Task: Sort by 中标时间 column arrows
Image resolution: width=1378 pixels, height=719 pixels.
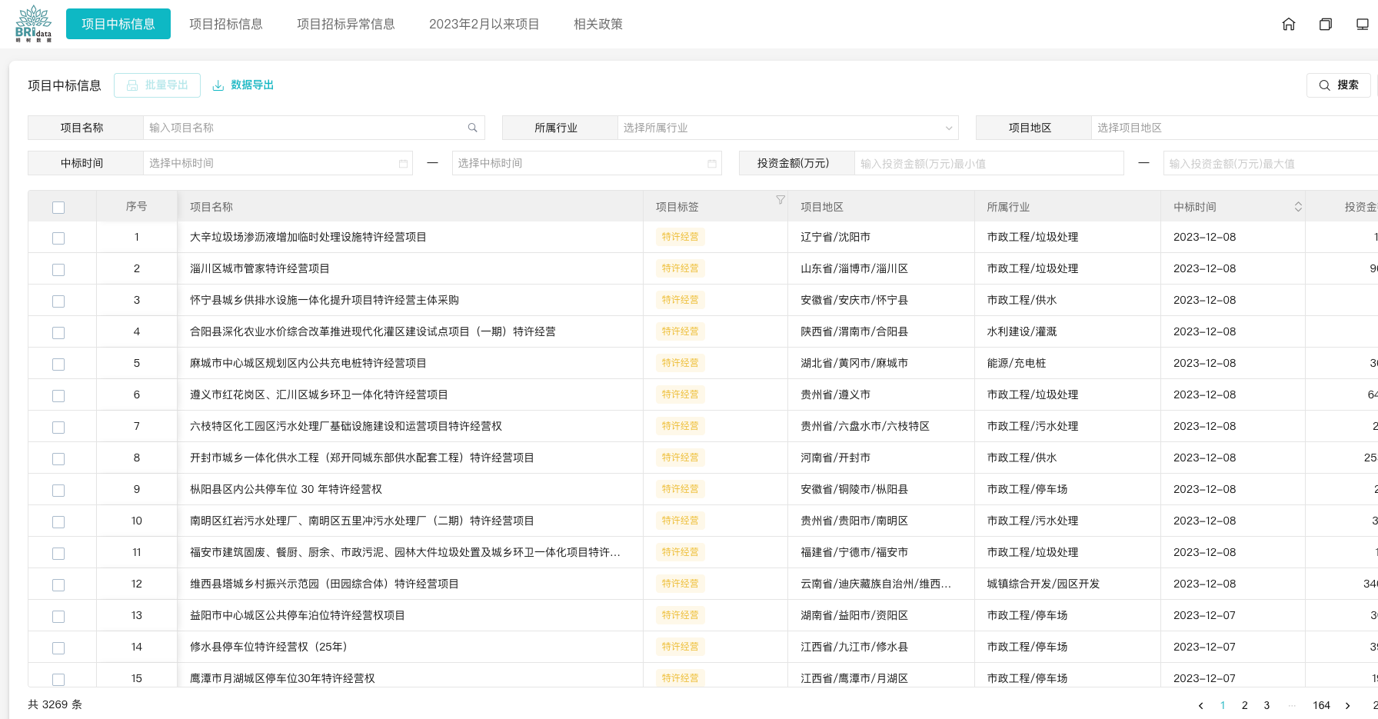Action: (1298, 207)
